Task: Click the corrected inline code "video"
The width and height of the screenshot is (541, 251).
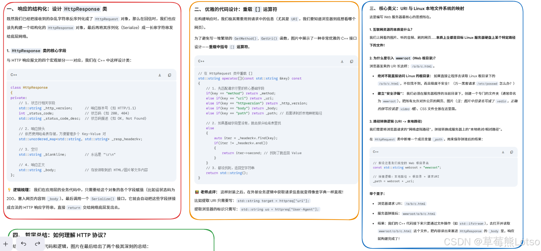Action: pos(405,109)
